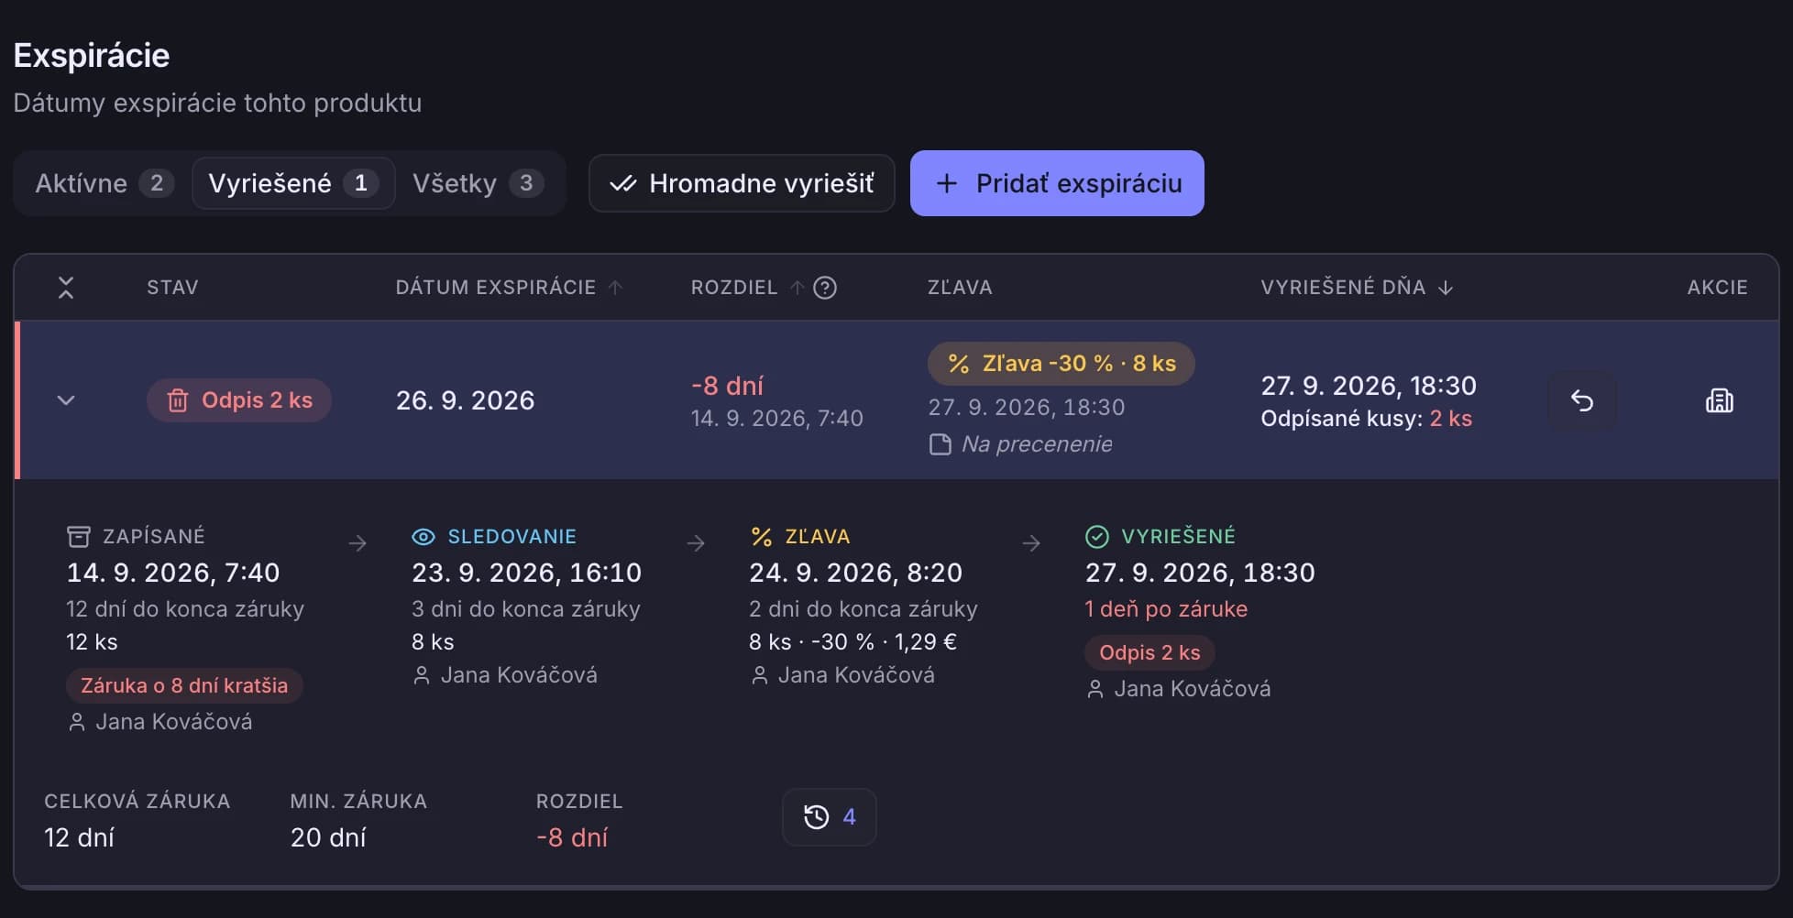Viewport: 1793px width, 918px height.
Task: Click the archive icon beside Zapísané
Action: coord(79,537)
